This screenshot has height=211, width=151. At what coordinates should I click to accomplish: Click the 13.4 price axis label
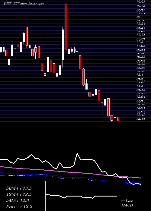140,100
